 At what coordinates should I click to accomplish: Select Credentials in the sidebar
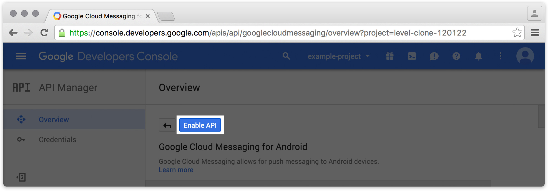[57, 140]
